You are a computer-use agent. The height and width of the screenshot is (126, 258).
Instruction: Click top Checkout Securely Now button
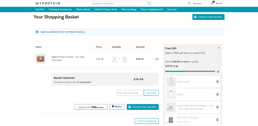pos(208,17)
